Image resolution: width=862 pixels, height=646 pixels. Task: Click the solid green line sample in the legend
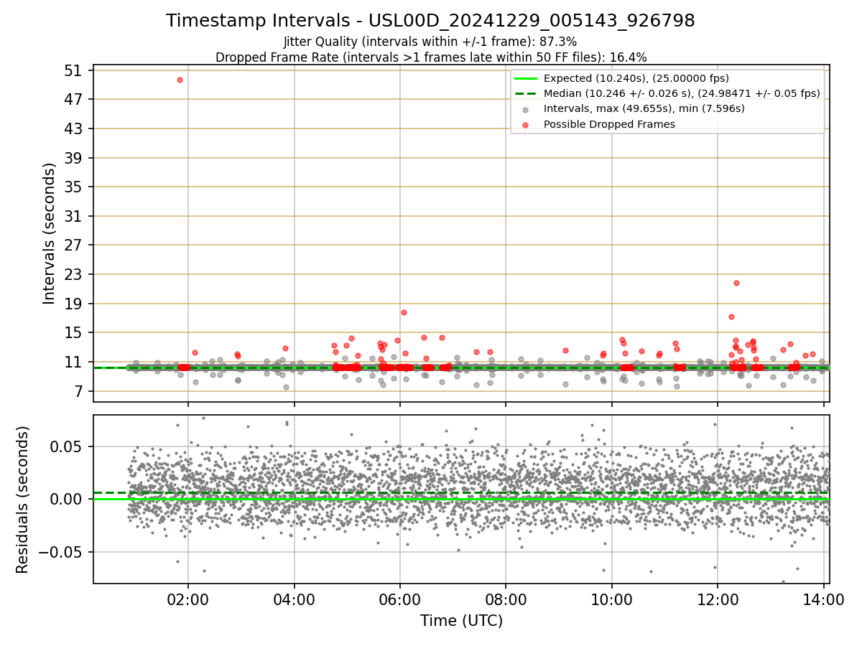[526, 78]
